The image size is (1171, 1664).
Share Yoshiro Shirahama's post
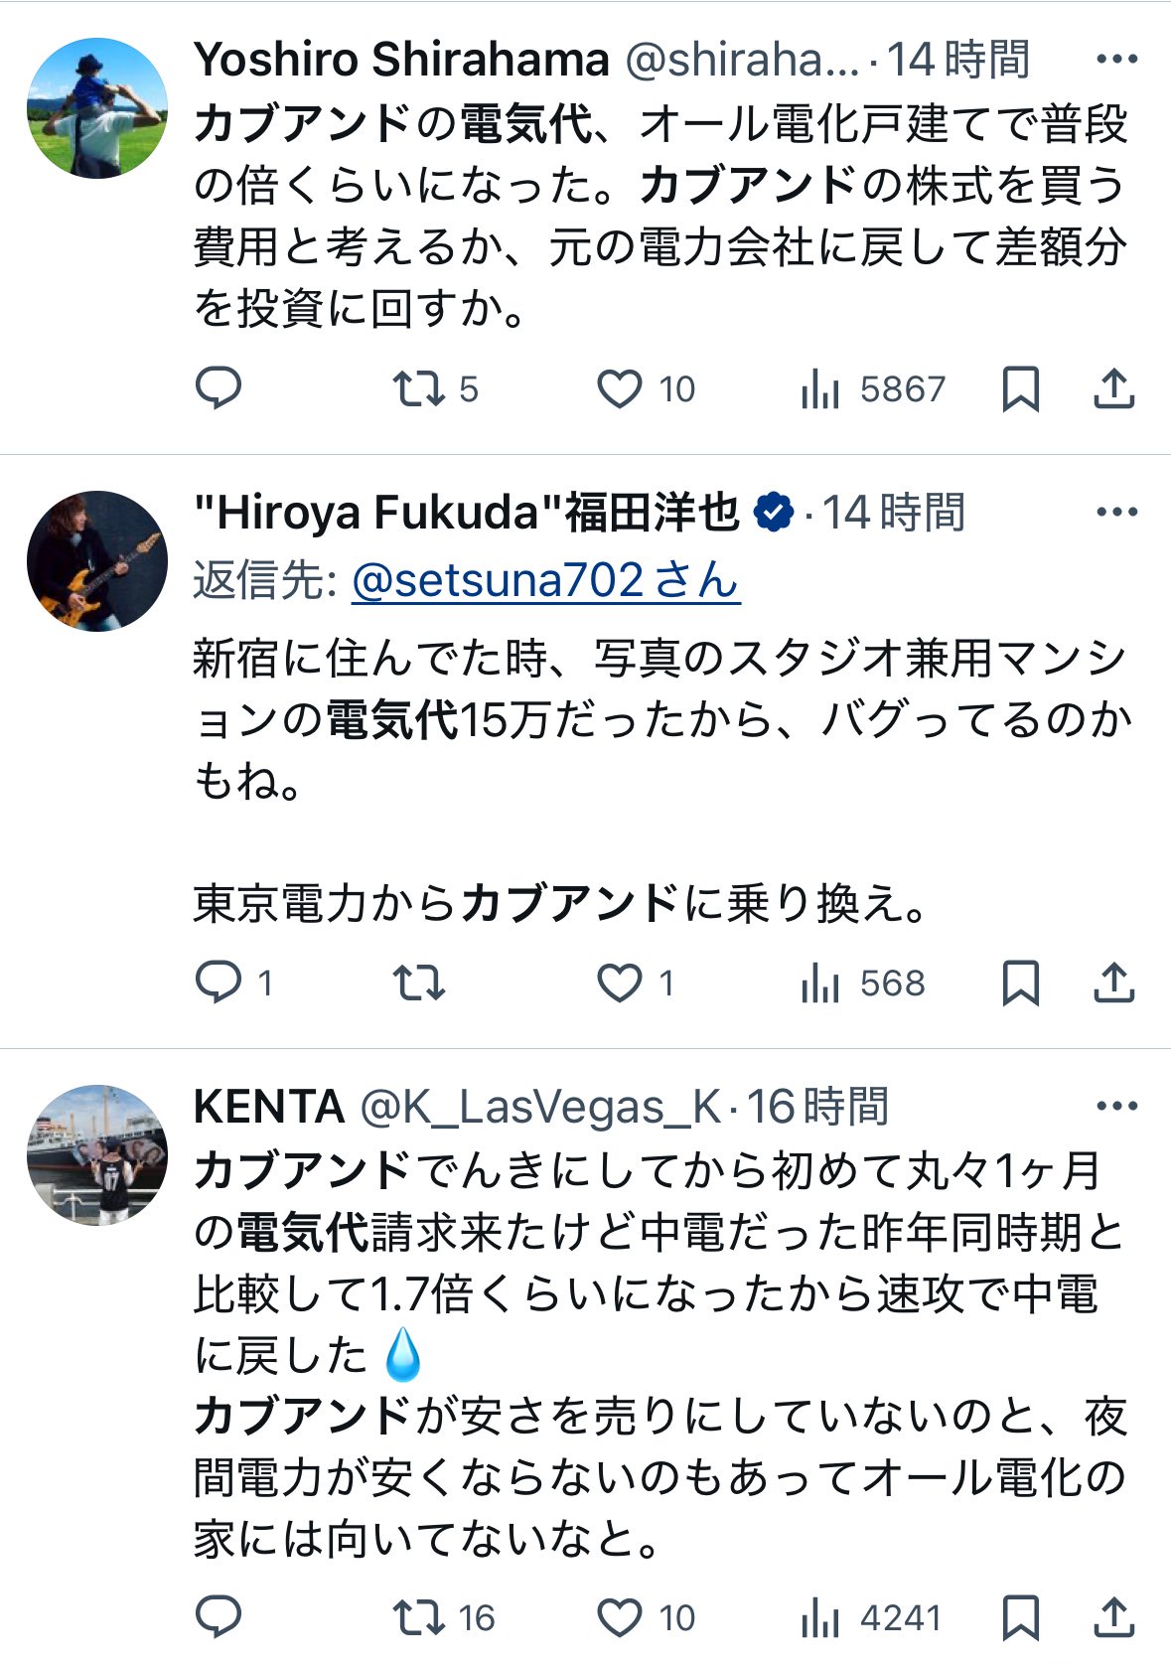click(1113, 388)
